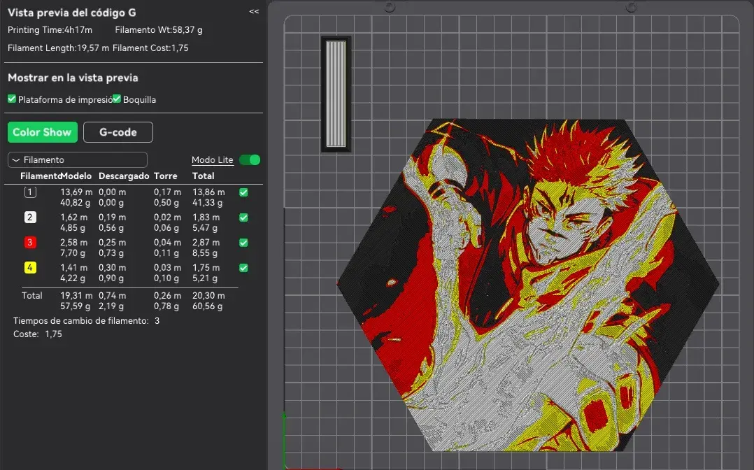Collapse the G-code preview panel with the << icon
Image resolution: width=754 pixels, height=470 pixels.
point(254,12)
